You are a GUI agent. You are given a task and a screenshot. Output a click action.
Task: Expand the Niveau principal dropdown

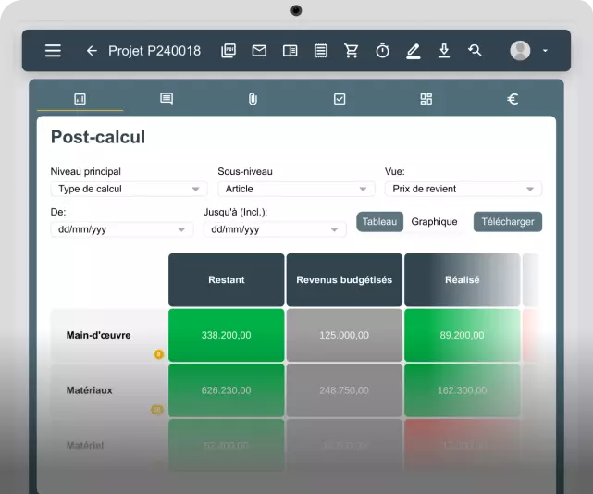(129, 189)
